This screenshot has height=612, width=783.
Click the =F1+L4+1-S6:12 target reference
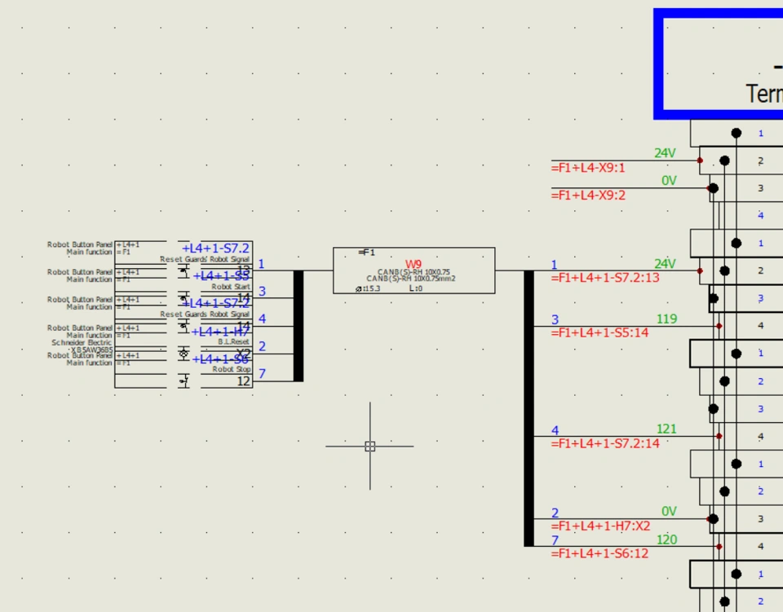(599, 553)
